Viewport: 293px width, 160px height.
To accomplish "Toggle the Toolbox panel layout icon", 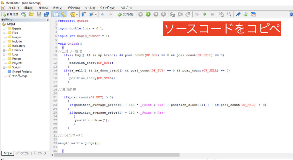I will (x=56, y=14).
